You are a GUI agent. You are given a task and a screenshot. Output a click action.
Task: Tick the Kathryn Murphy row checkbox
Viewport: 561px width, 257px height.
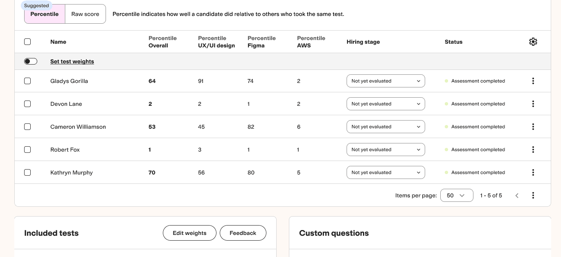(x=27, y=172)
